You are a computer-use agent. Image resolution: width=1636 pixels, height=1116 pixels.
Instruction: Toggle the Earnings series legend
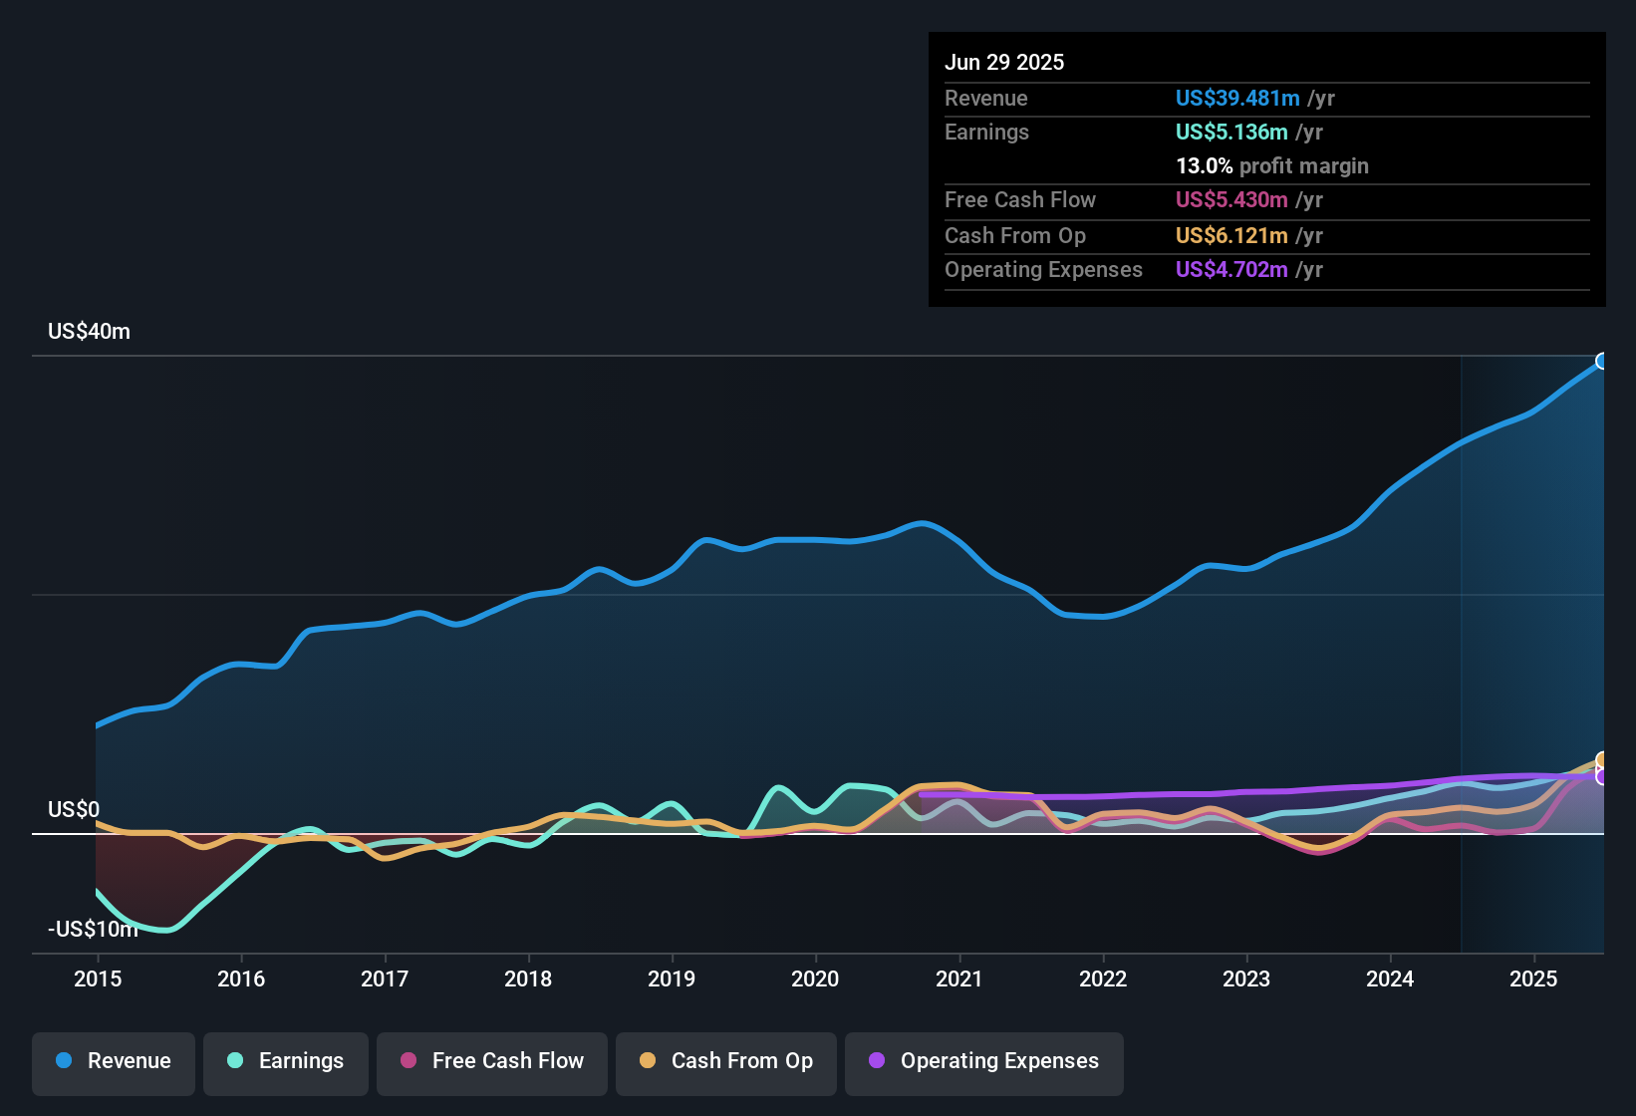(286, 1061)
